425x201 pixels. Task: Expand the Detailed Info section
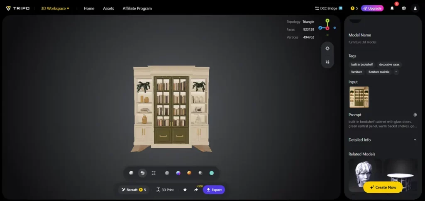(x=382, y=140)
